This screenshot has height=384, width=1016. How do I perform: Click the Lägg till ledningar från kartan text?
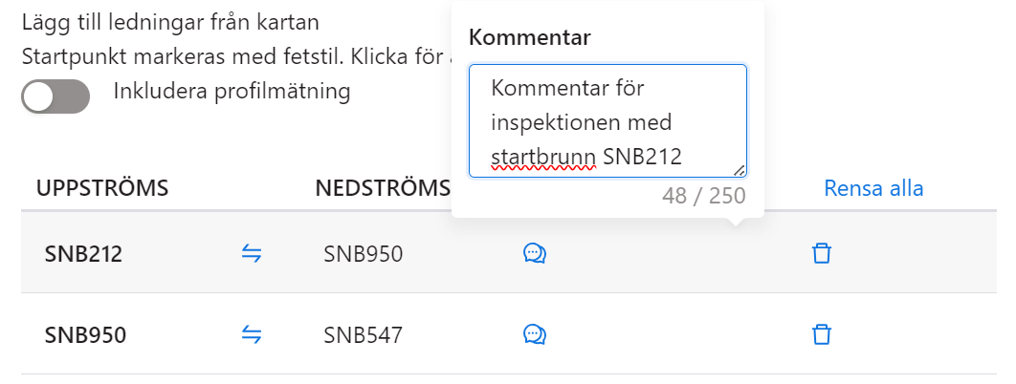point(170,20)
